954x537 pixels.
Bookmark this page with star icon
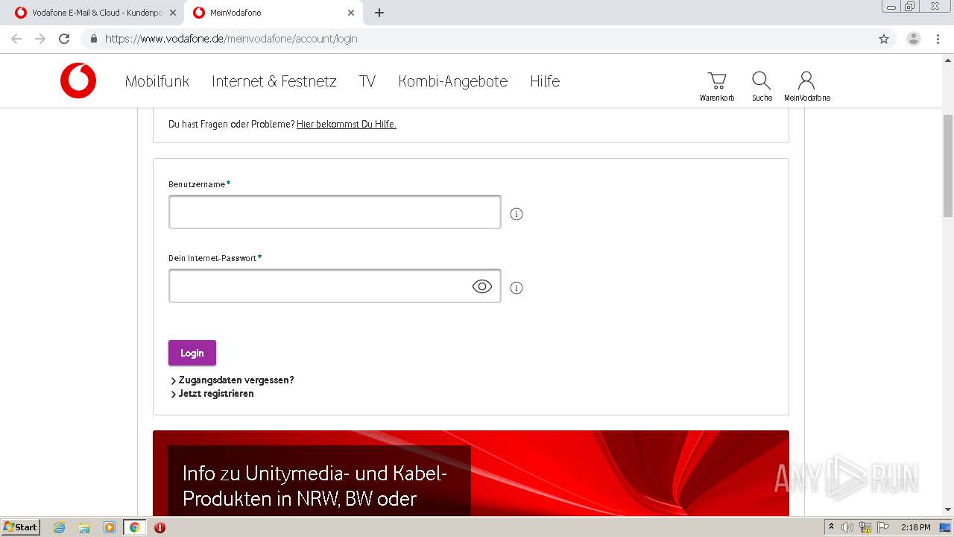click(884, 39)
